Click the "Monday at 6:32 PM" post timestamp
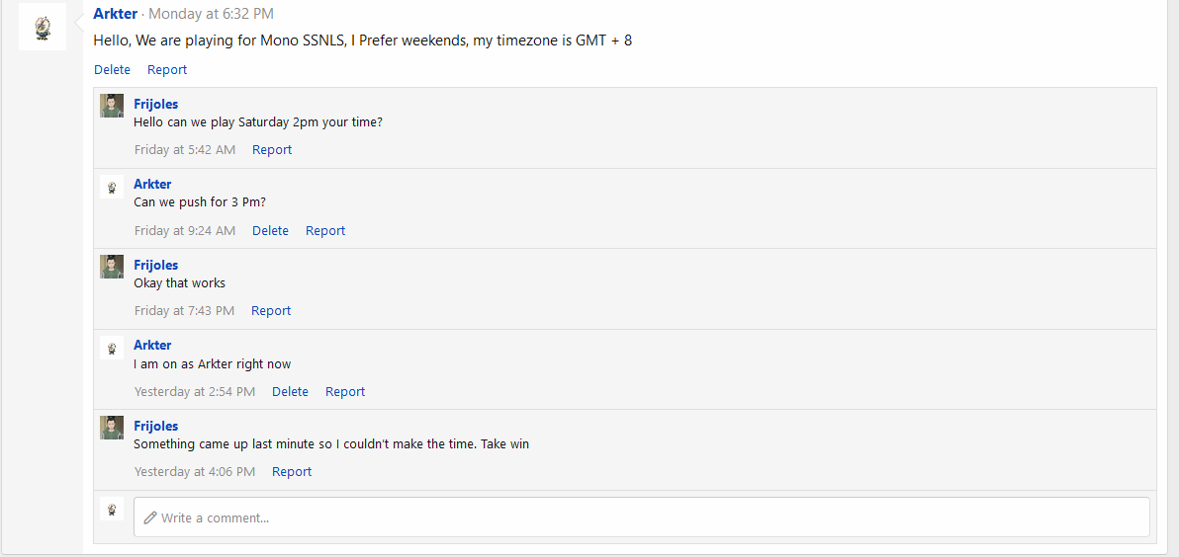This screenshot has height=557, width=1179. coord(212,14)
